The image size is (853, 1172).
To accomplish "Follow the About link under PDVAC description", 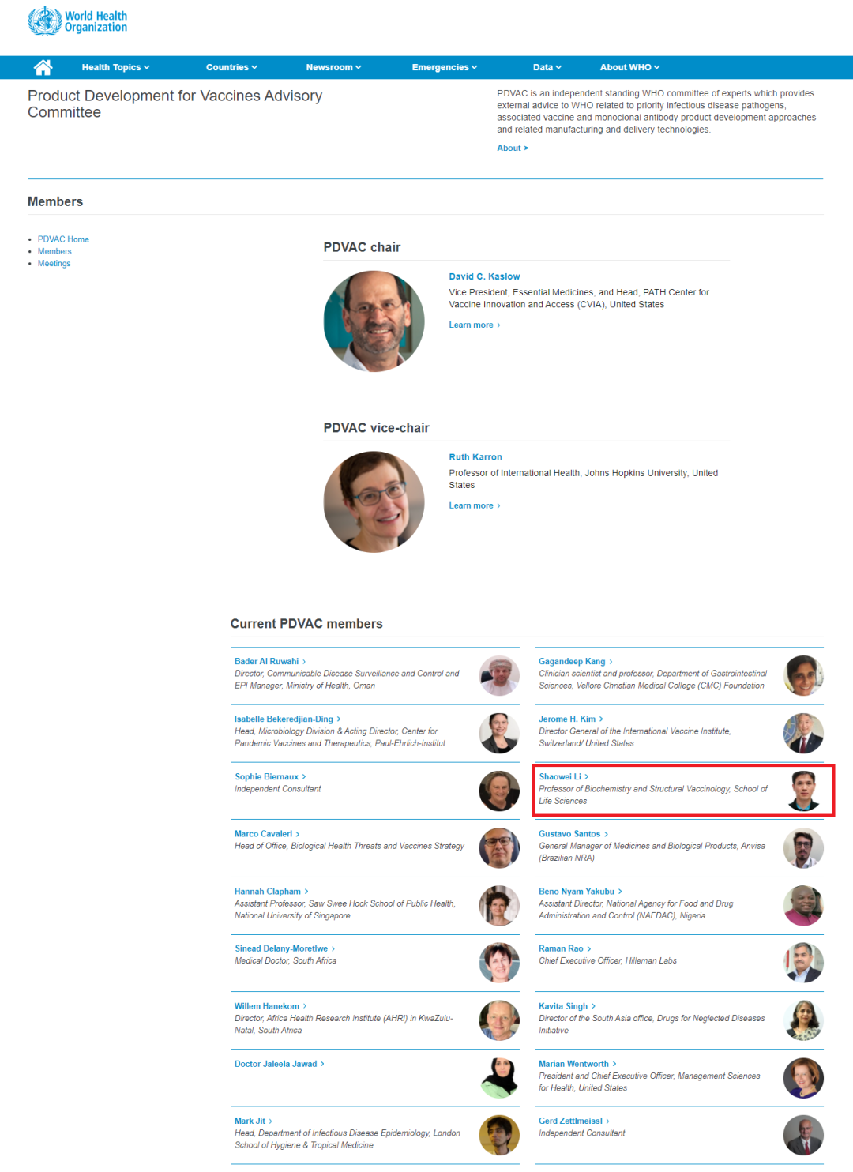I will pos(513,148).
